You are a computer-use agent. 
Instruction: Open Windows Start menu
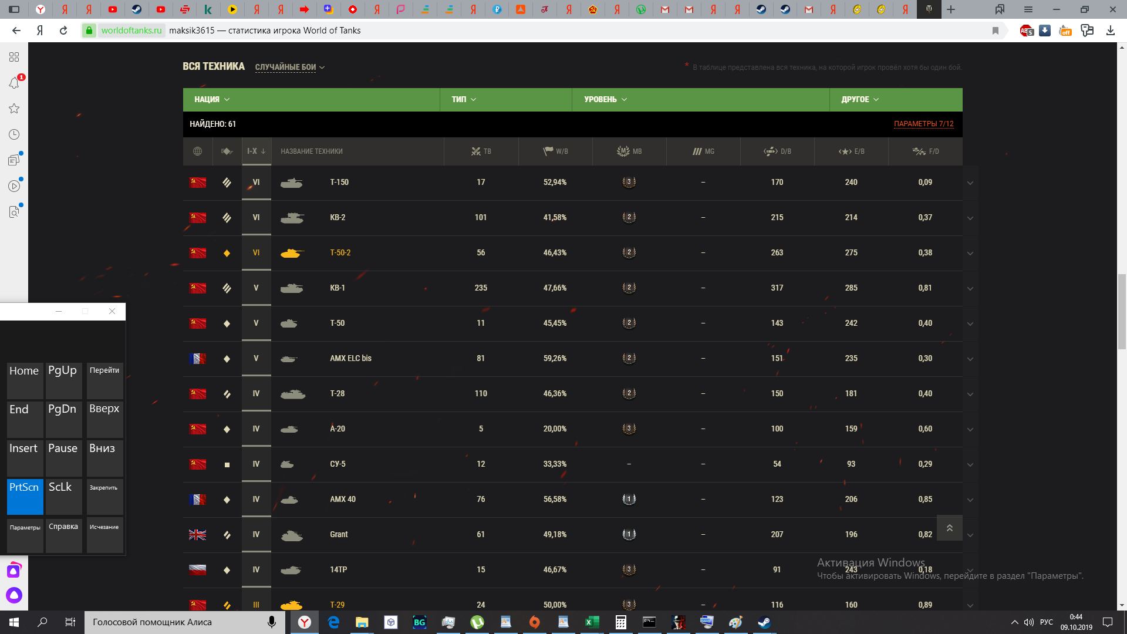click(x=14, y=622)
